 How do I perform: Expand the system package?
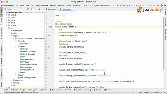(16, 72)
